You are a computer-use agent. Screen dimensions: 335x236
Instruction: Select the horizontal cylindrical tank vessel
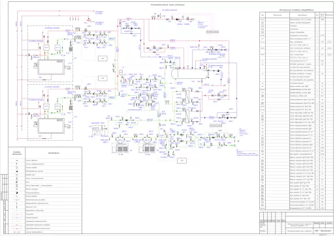190,74
